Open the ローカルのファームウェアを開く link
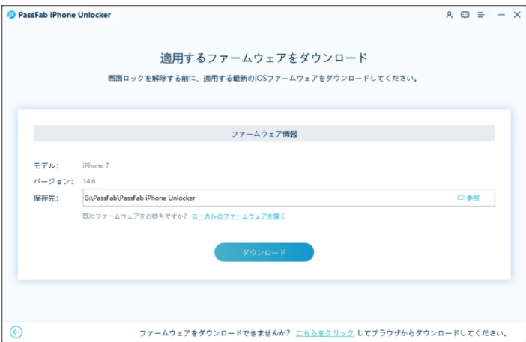The height and width of the screenshot is (342, 526). pyautogui.click(x=238, y=216)
